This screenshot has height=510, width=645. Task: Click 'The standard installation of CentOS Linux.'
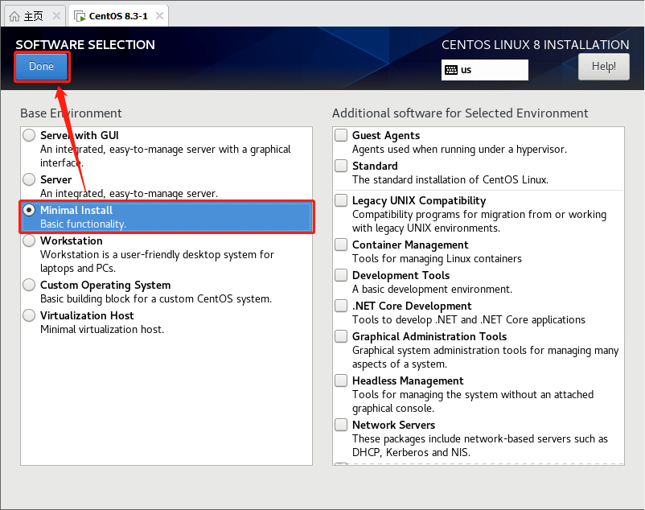tap(450, 179)
